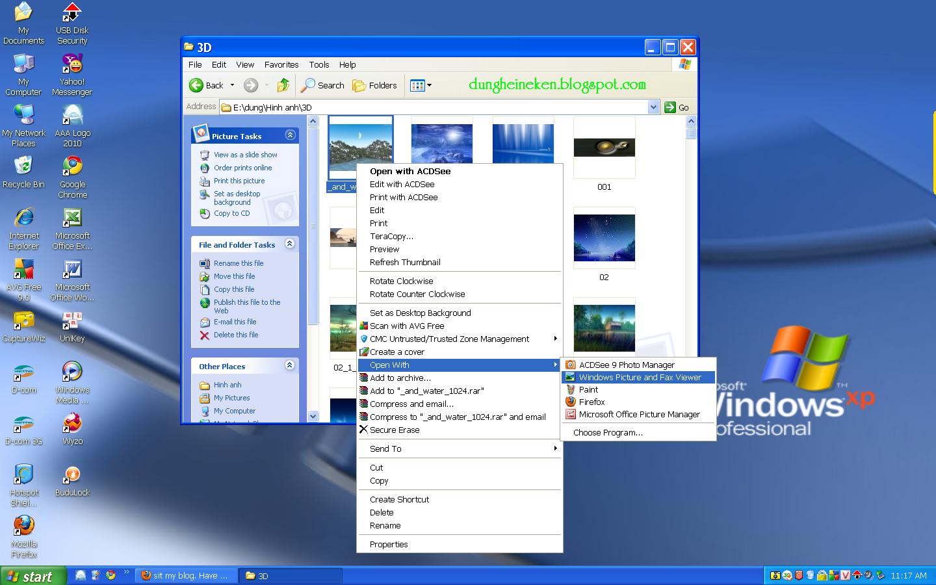Choose Microsoft Office Picture Manager

[x=638, y=414]
